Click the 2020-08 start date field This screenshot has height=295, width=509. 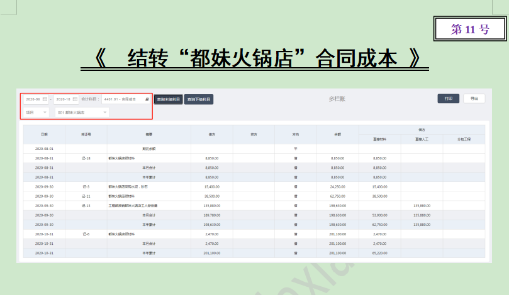click(x=36, y=99)
